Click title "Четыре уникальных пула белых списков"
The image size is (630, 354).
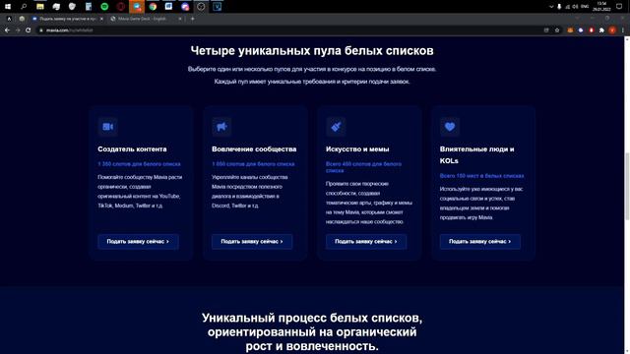click(x=312, y=51)
